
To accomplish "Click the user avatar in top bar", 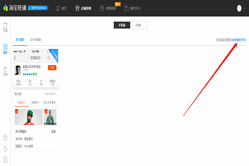I will point(239,8).
